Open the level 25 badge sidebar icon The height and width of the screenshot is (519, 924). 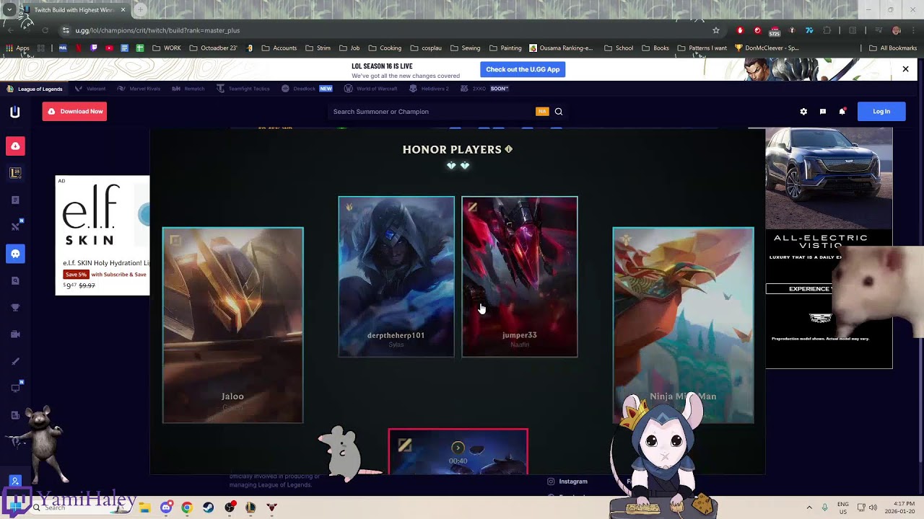15,173
